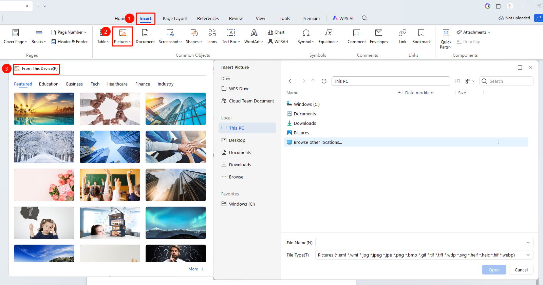Open Cloud Team Document location
This screenshot has height=285, width=543.
[247, 101]
